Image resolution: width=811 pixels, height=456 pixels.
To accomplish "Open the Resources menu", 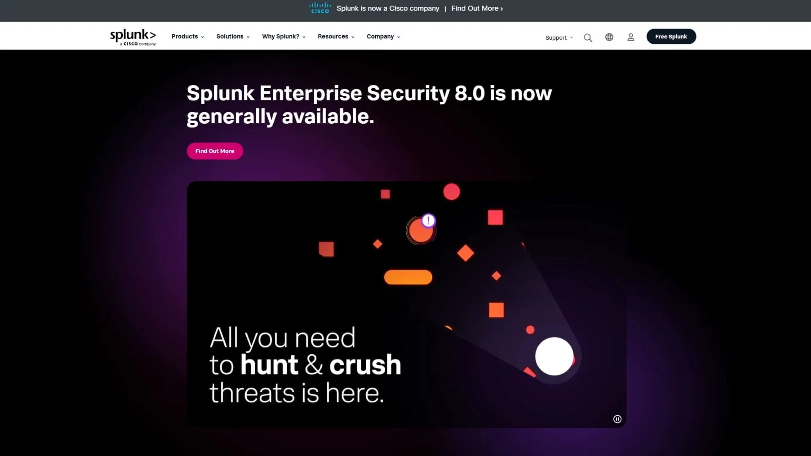I will click(x=336, y=37).
